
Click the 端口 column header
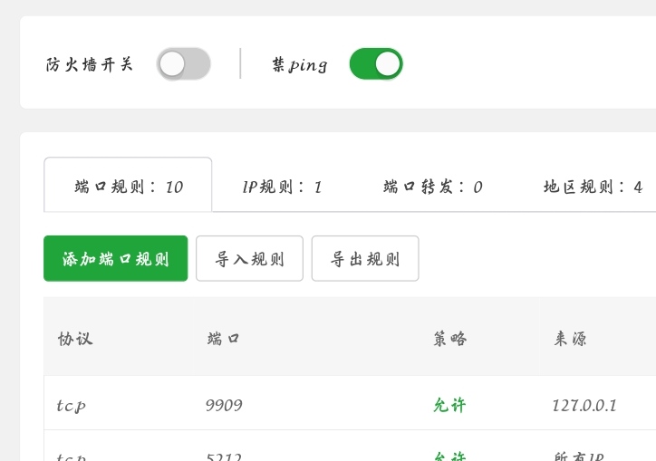coord(224,339)
